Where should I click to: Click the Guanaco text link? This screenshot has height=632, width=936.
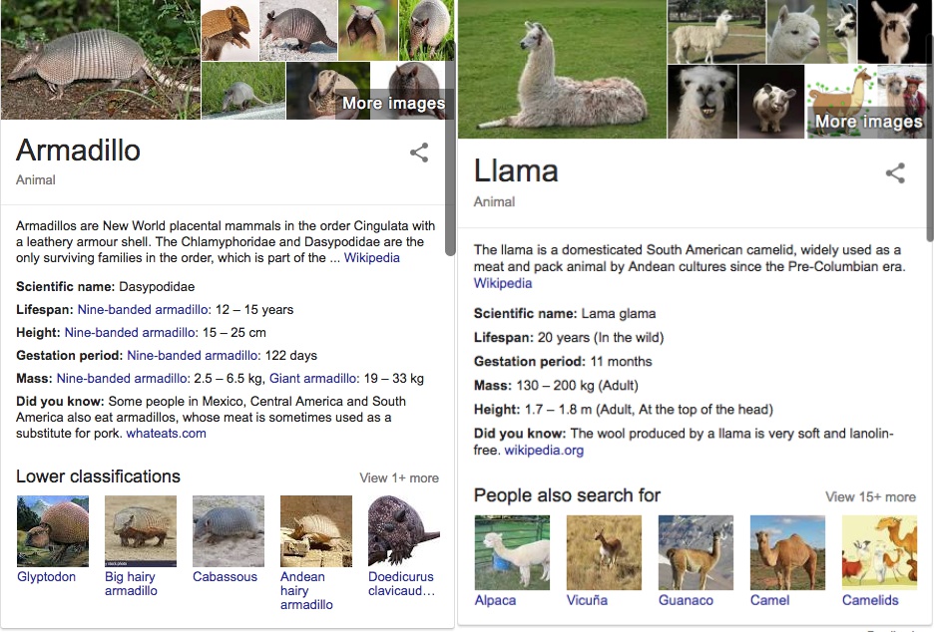[x=686, y=600]
